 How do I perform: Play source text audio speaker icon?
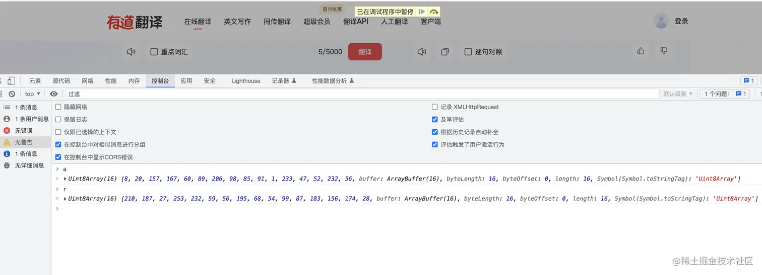131,52
